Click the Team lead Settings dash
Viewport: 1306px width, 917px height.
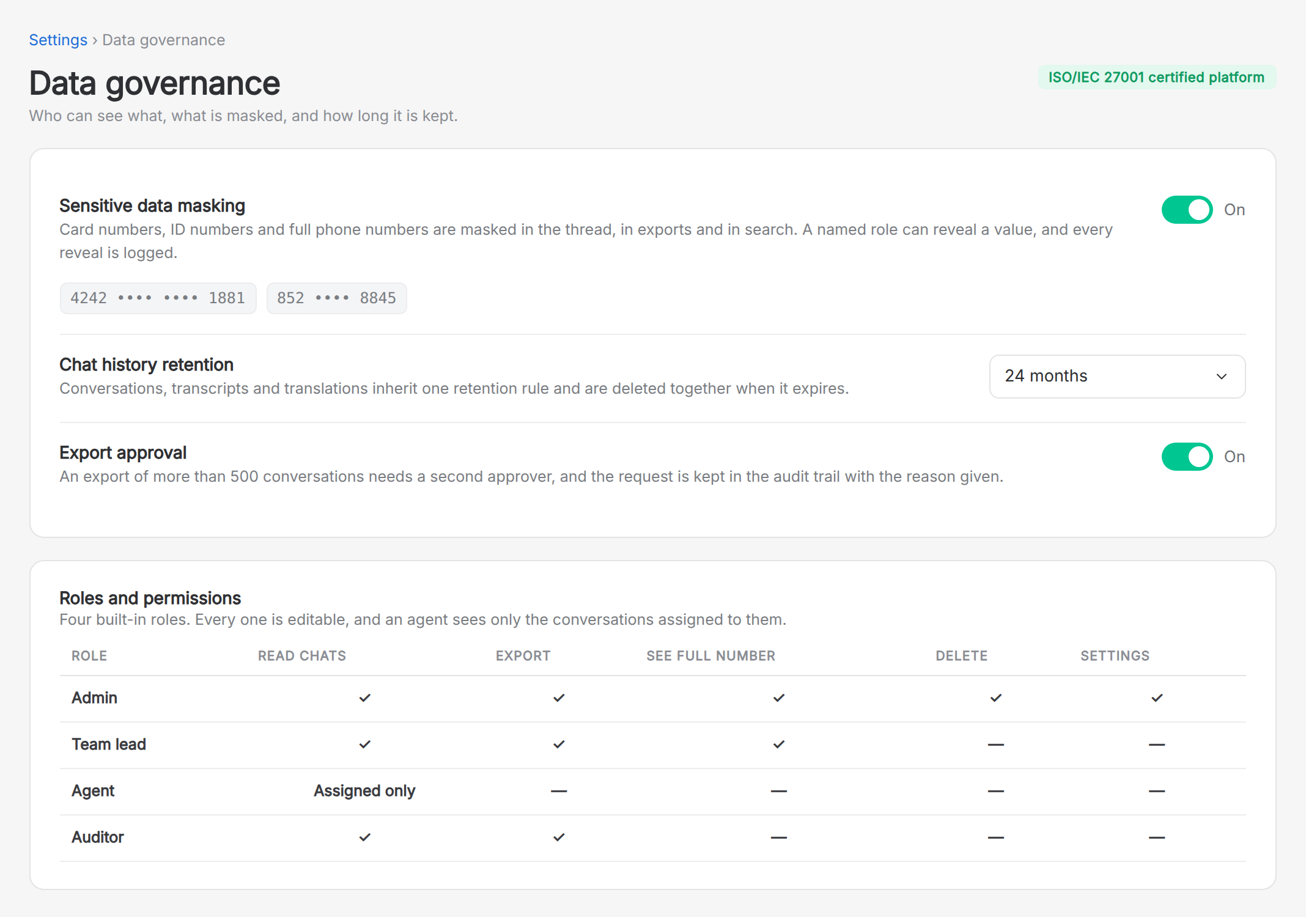point(1157,745)
